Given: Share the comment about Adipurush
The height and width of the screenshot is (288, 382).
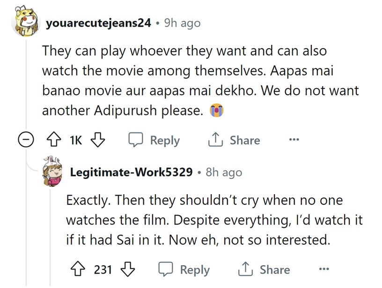Looking at the screenshot, I should tap(234, 140).
